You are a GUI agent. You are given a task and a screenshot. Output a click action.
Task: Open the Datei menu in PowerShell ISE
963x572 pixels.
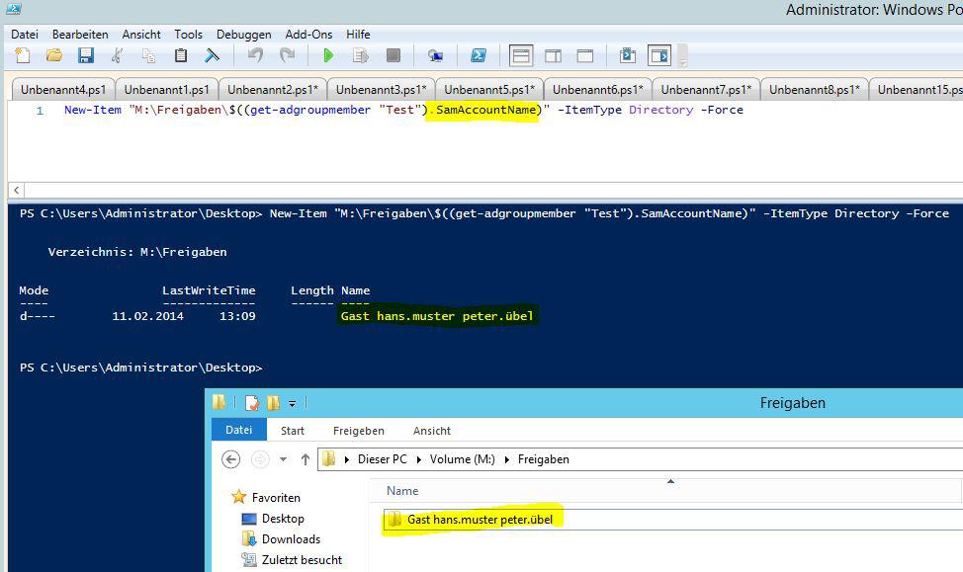point(25,35)
